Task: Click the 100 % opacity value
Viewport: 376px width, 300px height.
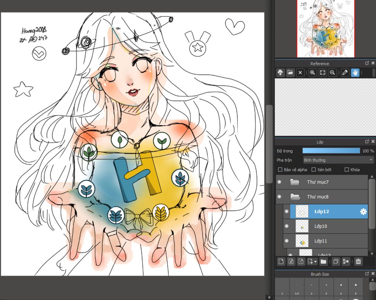Action: click(x=368, y=151)
